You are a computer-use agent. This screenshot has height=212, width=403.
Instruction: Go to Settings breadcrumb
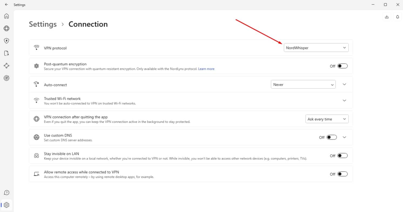pos(42,24)
